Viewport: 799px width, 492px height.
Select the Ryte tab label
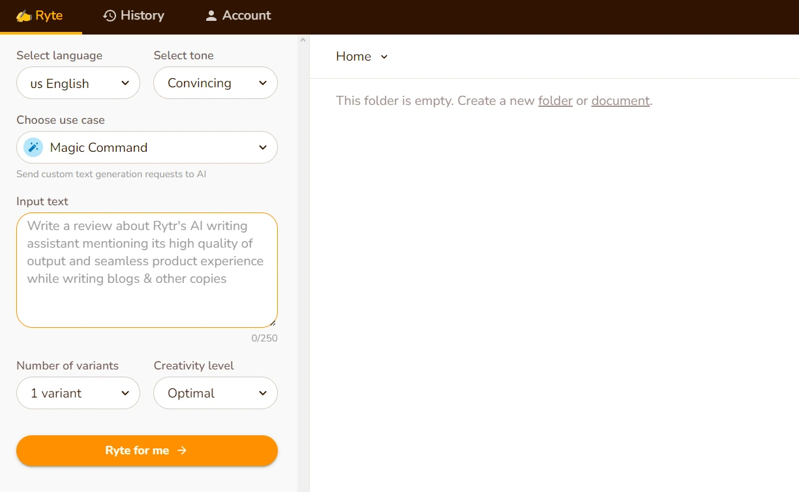(x=49, y=16)
